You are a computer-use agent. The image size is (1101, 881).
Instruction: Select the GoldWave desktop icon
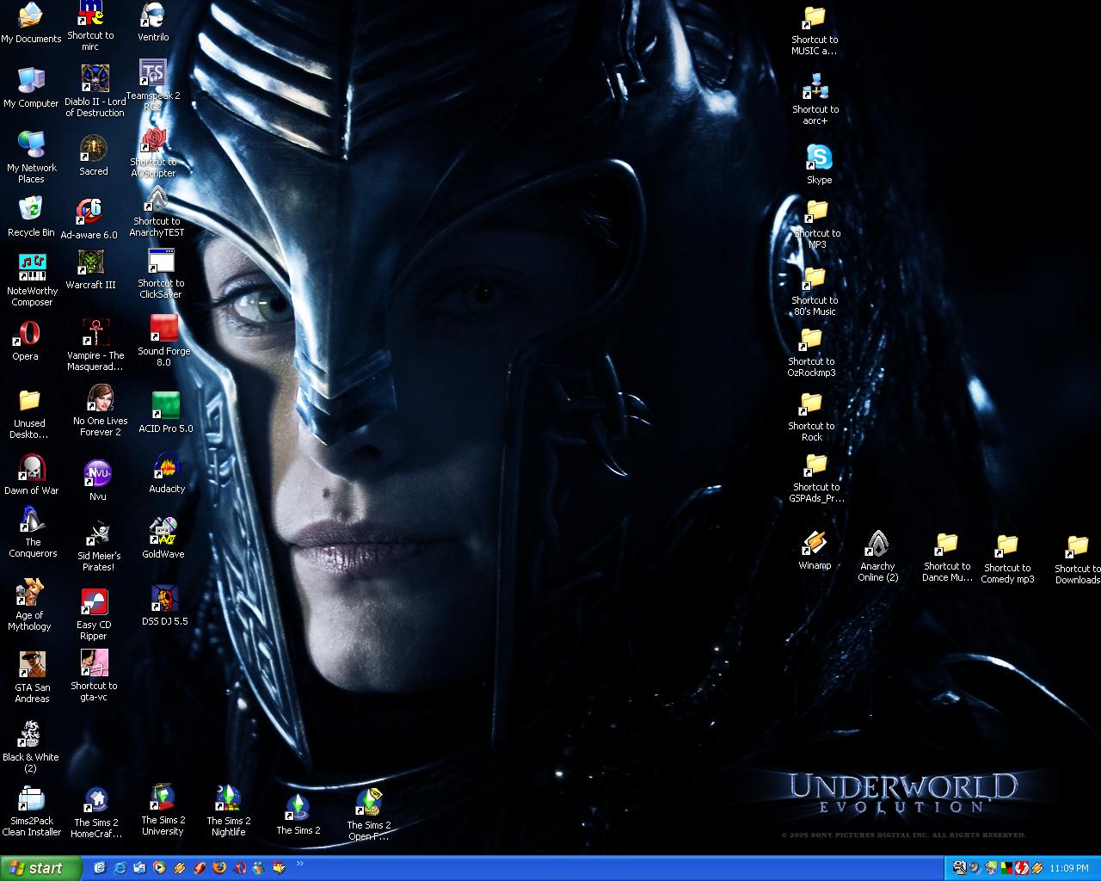pos(163,533)
